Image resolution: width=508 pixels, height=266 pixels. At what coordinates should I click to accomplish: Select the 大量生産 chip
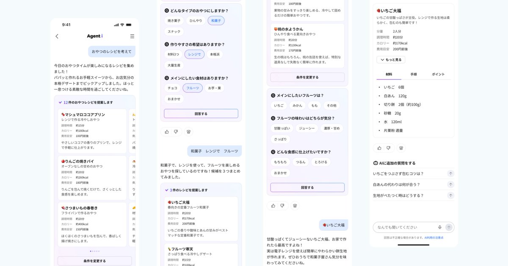pos(174,65)
